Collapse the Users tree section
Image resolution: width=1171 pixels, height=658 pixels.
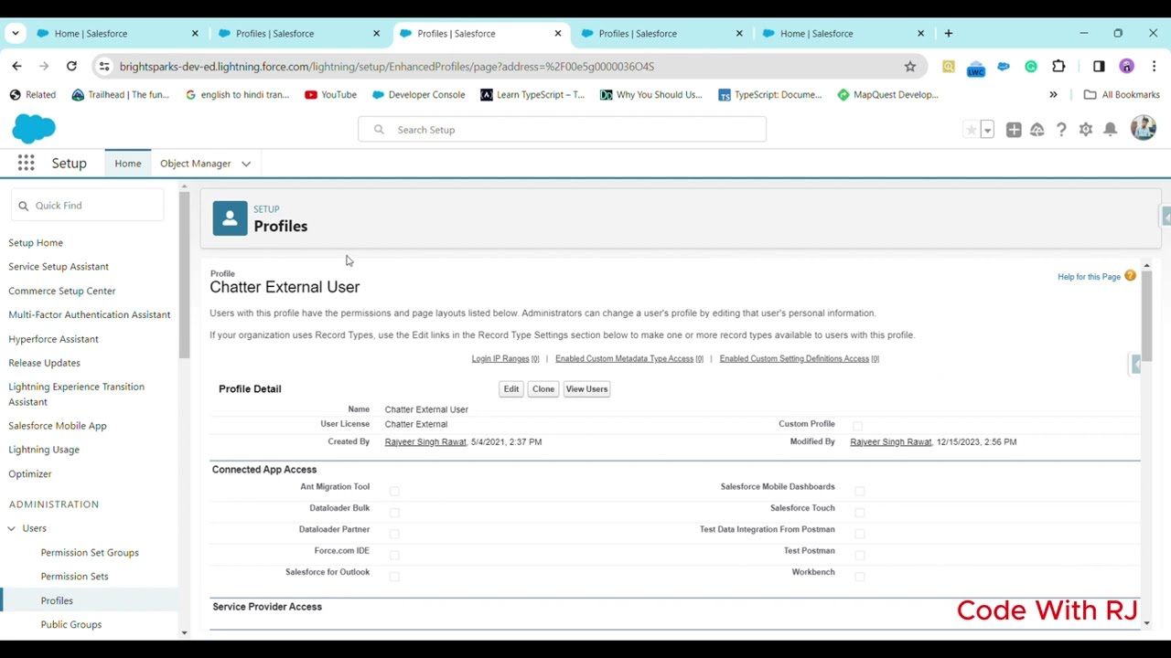11,528
